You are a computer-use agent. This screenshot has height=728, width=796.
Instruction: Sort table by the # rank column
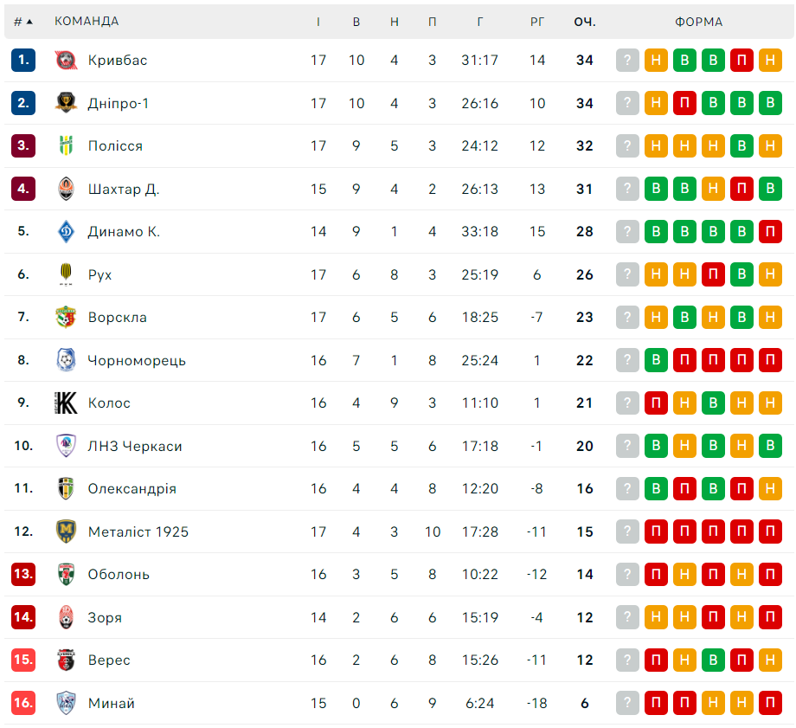click(22, 22)
